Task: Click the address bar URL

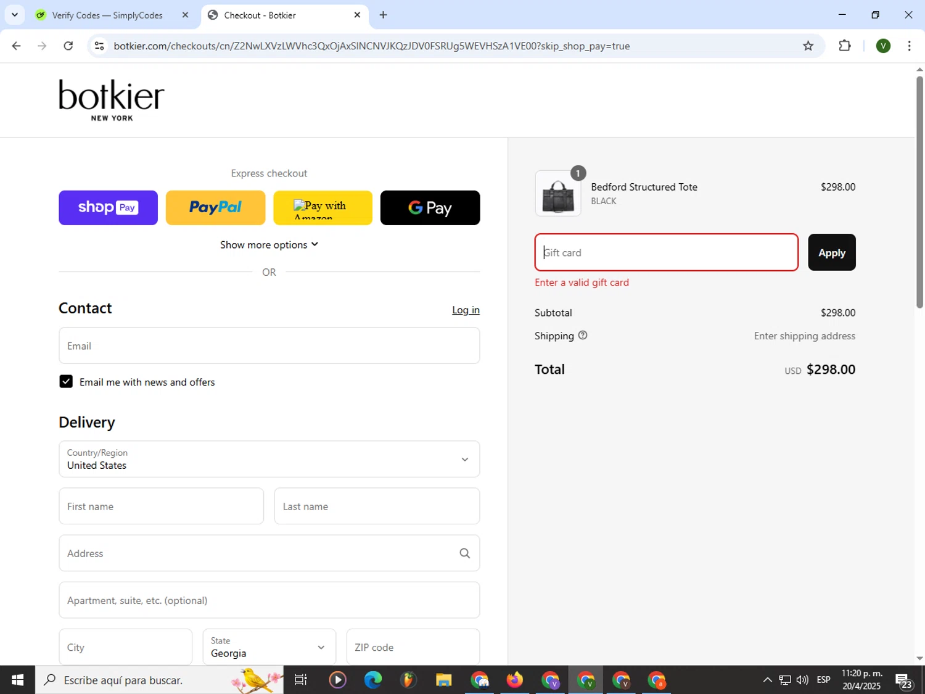Action: 371,46
